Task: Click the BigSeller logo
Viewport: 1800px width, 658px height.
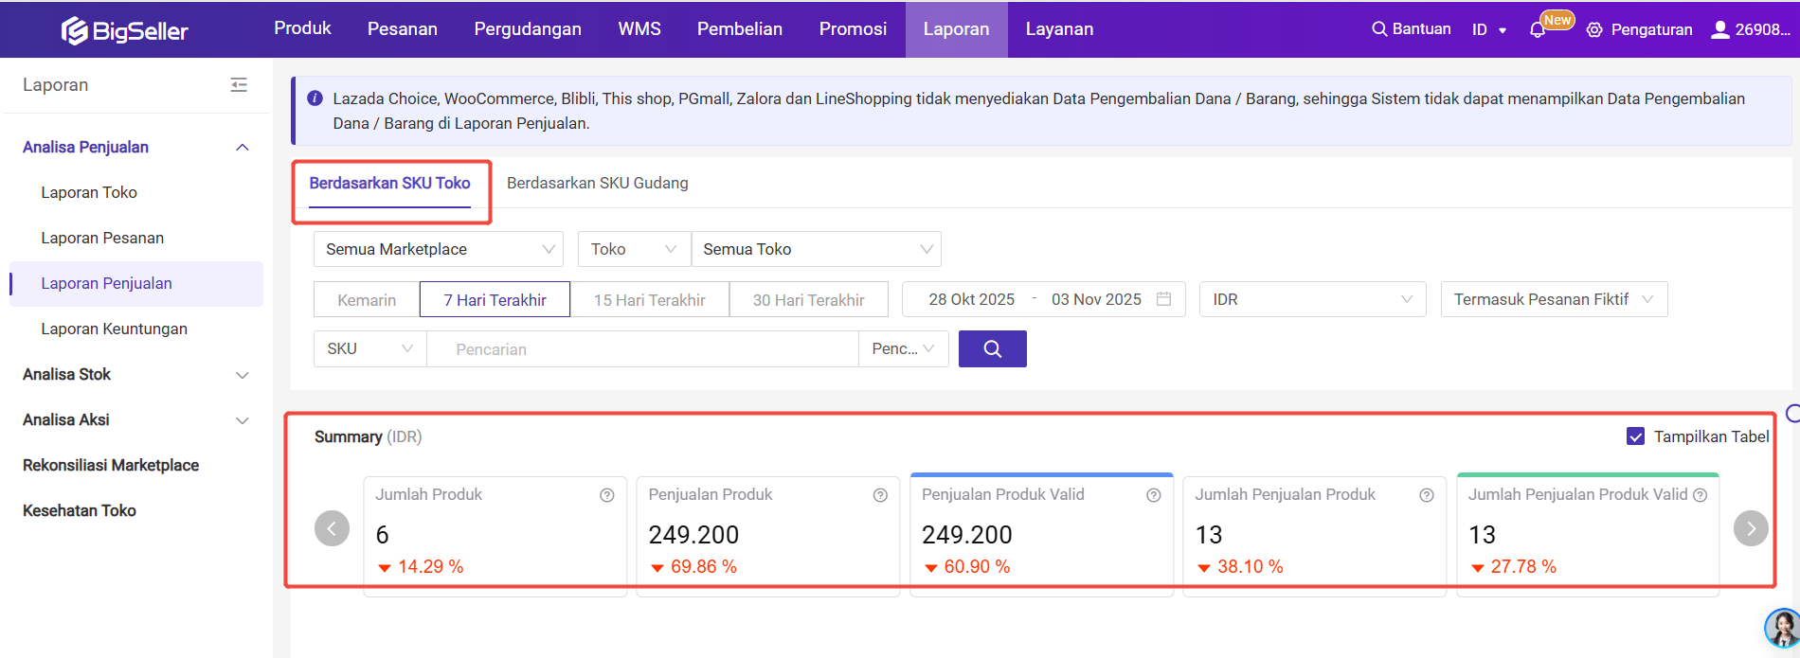Action: (125, 30)
